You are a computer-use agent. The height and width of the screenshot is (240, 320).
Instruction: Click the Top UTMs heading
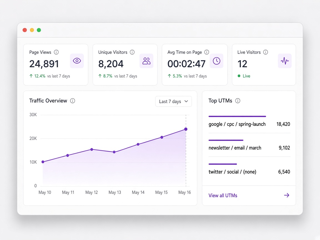click(220, 101)
